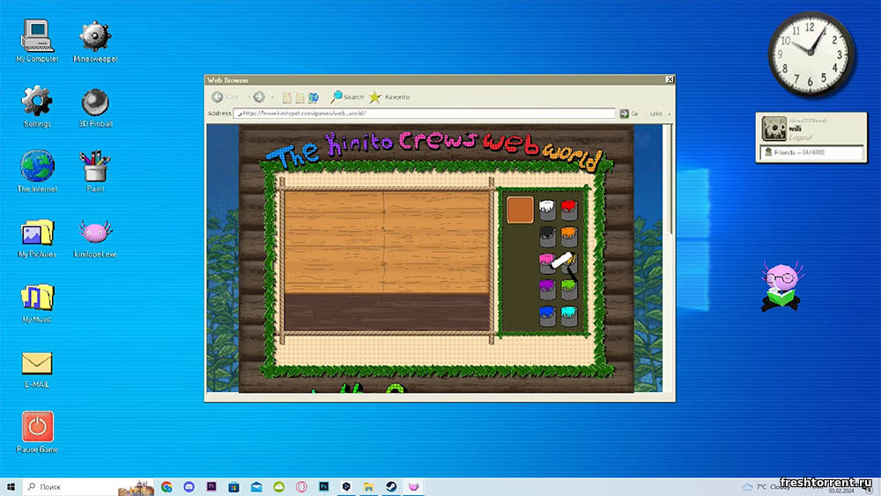
Task: Launch the Paint desktop icon
Action: coord(95,171)
